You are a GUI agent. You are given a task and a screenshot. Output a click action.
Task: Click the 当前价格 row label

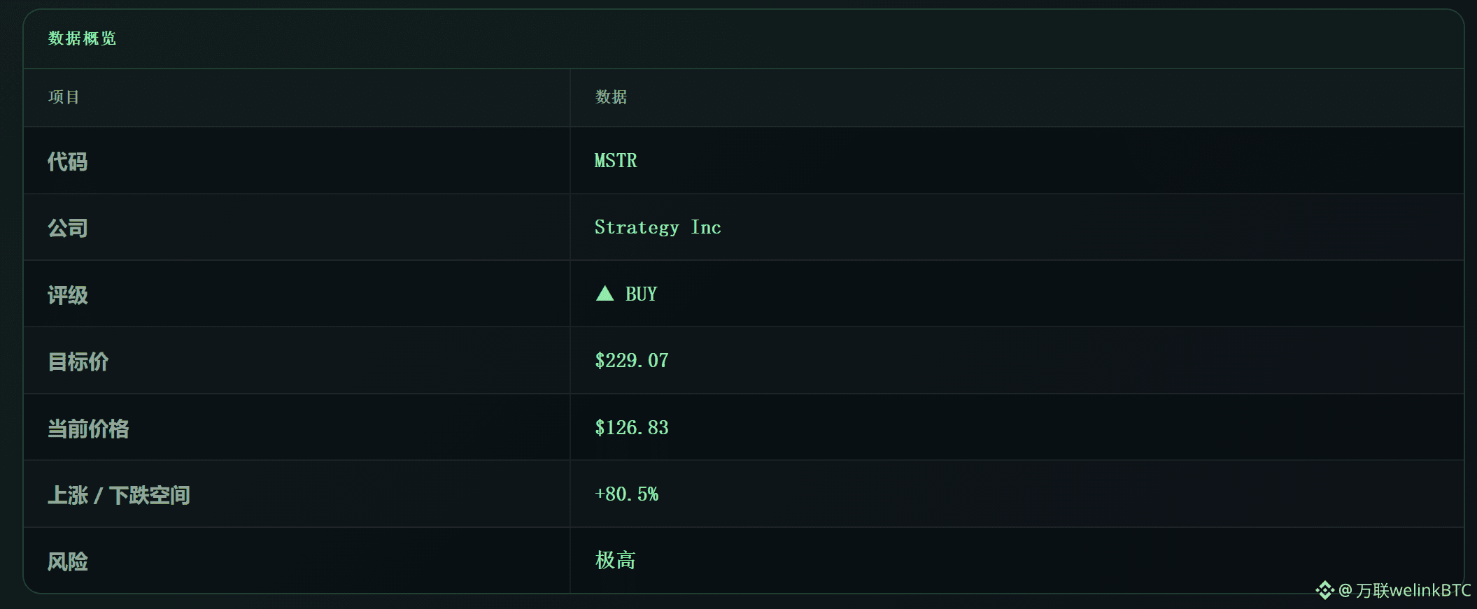[x=88, y=429]
